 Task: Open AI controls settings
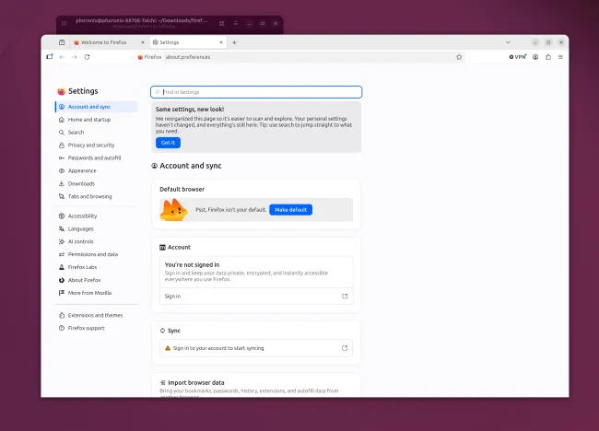pyautogui.click(x=96, y=241)
